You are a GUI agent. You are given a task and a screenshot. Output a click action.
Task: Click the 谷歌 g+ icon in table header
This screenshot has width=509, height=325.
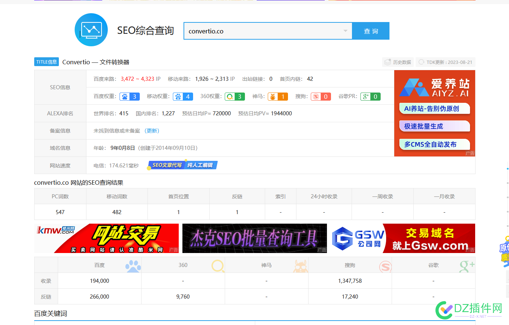tap(467, 266)
